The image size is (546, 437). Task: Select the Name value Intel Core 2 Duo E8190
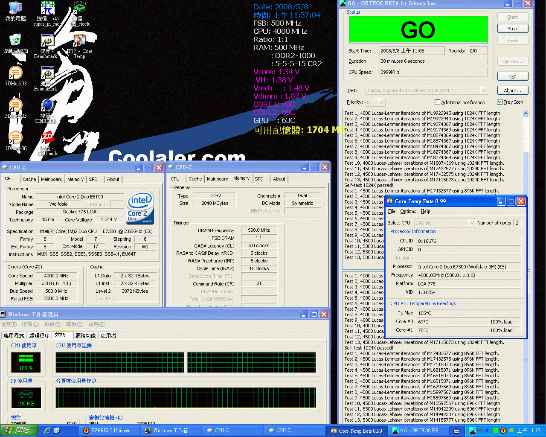(x=79, y=197)
